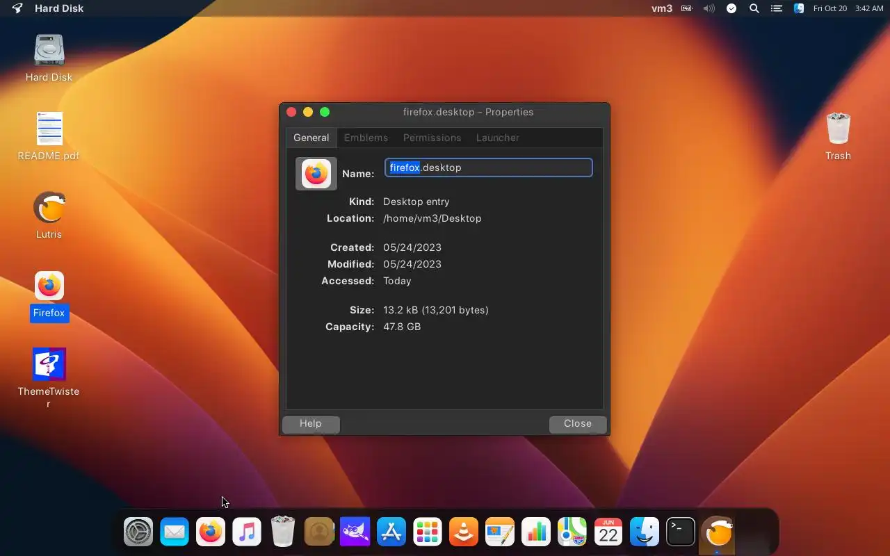This screenshot has height=556, width=890.
Task: Open the Trash bin in dock
Action: coord(283,533)
